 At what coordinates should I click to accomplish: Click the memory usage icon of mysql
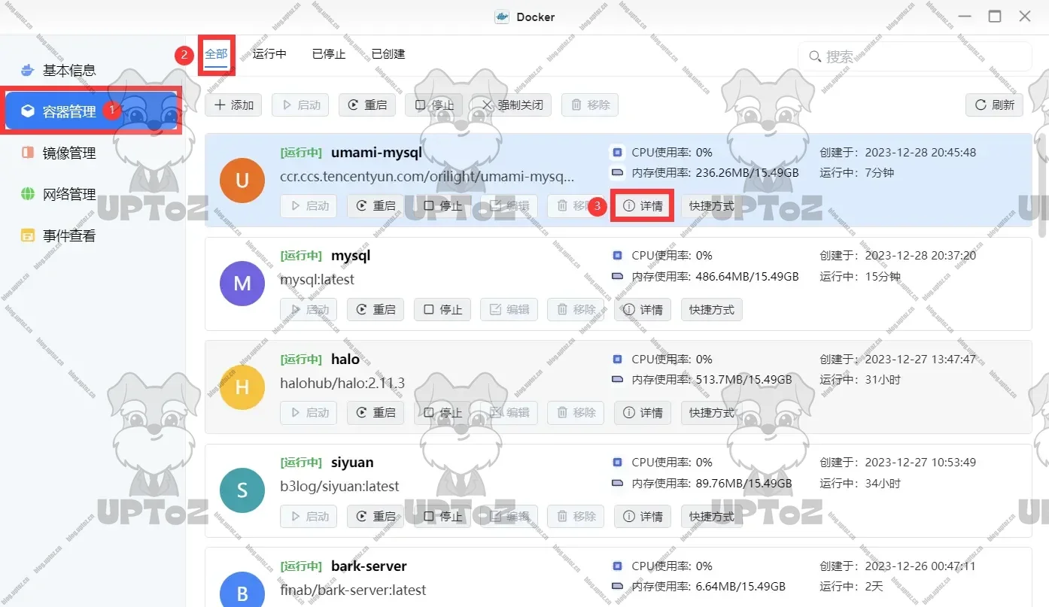pyautogui.click(x=618, y=276)
